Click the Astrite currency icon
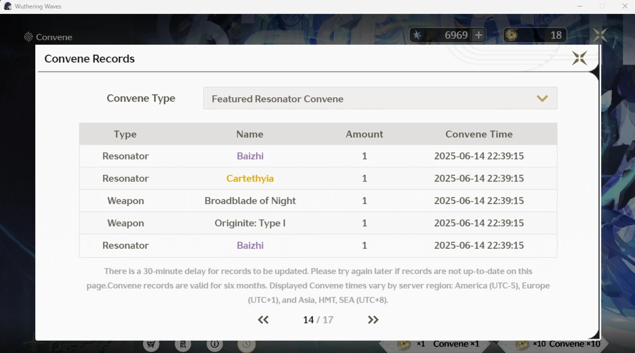This screenshot has height=353, width=635. pyautogui.click(x=417, y=35)
